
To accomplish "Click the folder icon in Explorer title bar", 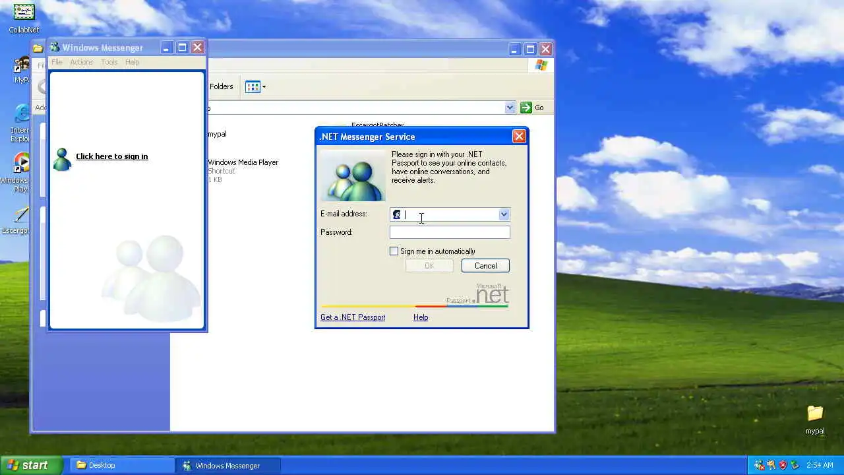I will [38, 48].
